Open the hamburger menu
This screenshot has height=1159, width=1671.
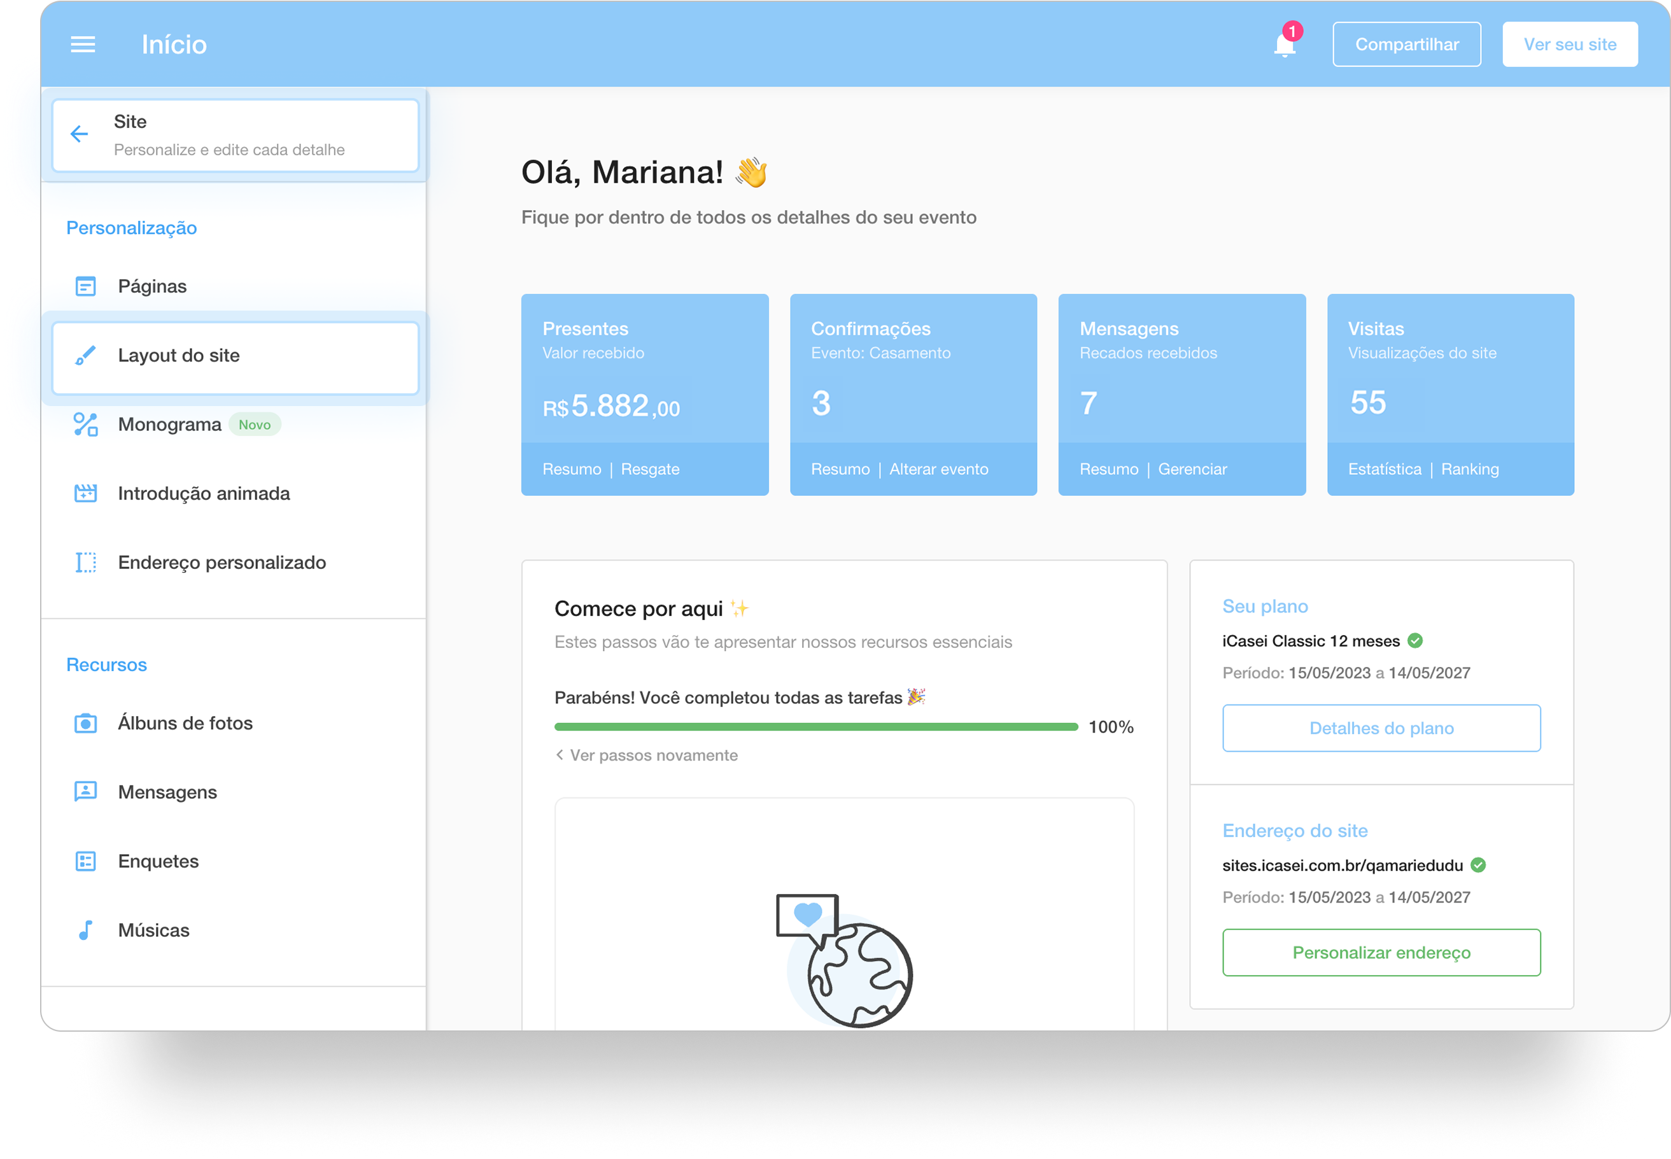pos(83,43)
